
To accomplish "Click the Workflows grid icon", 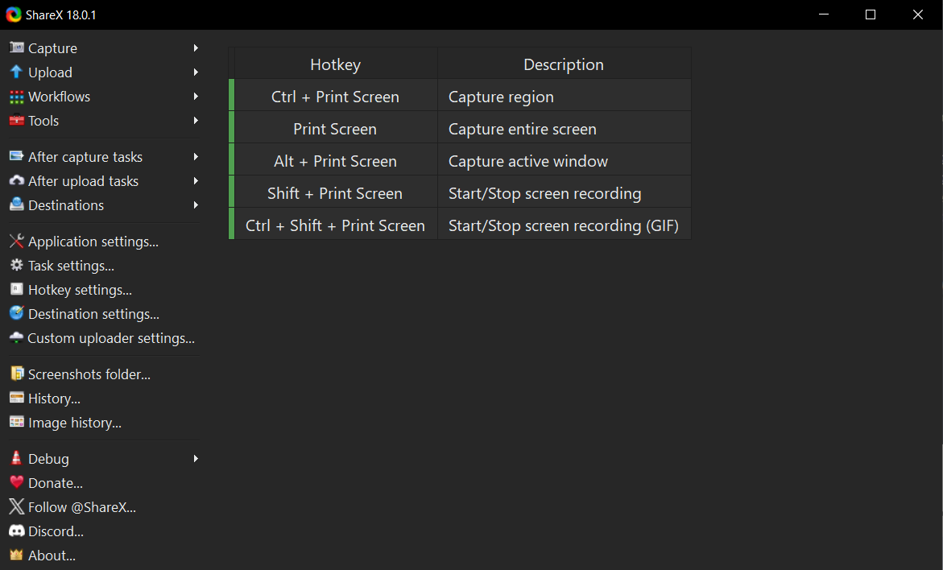I will 16,96.
